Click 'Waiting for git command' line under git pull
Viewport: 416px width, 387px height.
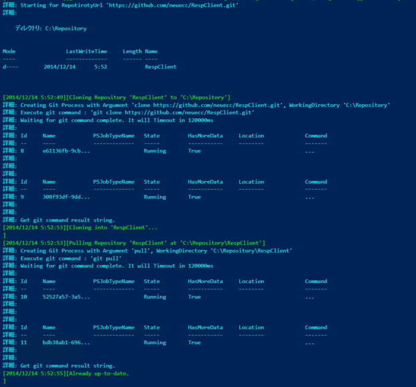(x=108, y=266)
